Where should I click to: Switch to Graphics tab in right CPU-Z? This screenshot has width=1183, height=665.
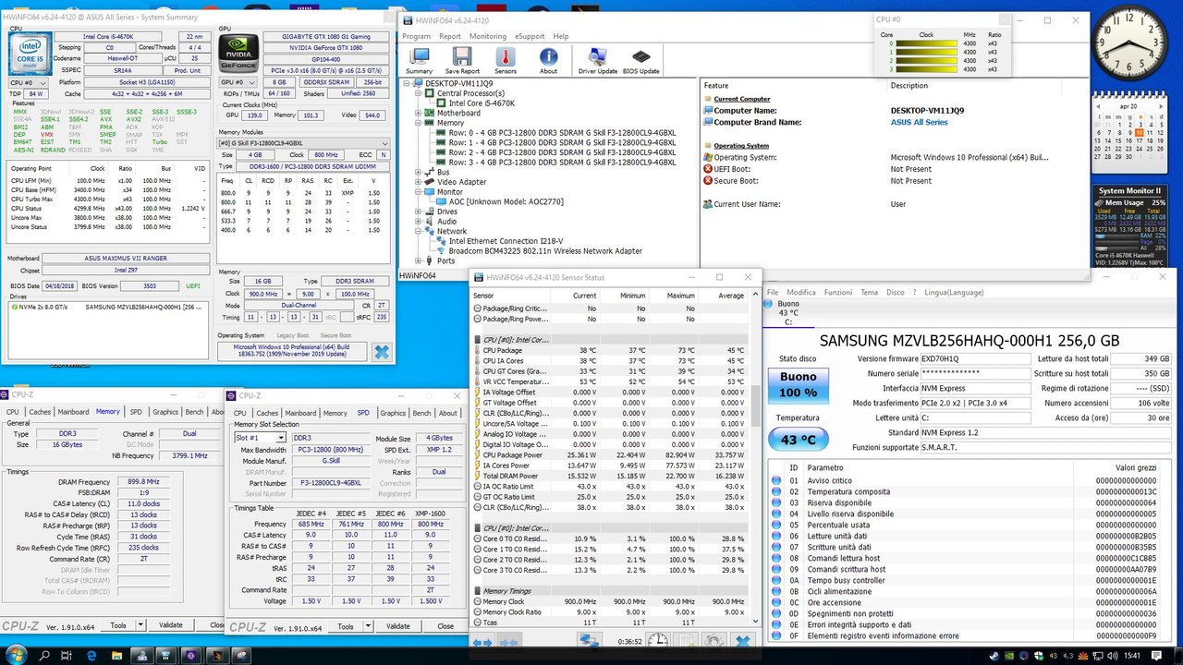(393, 413)
